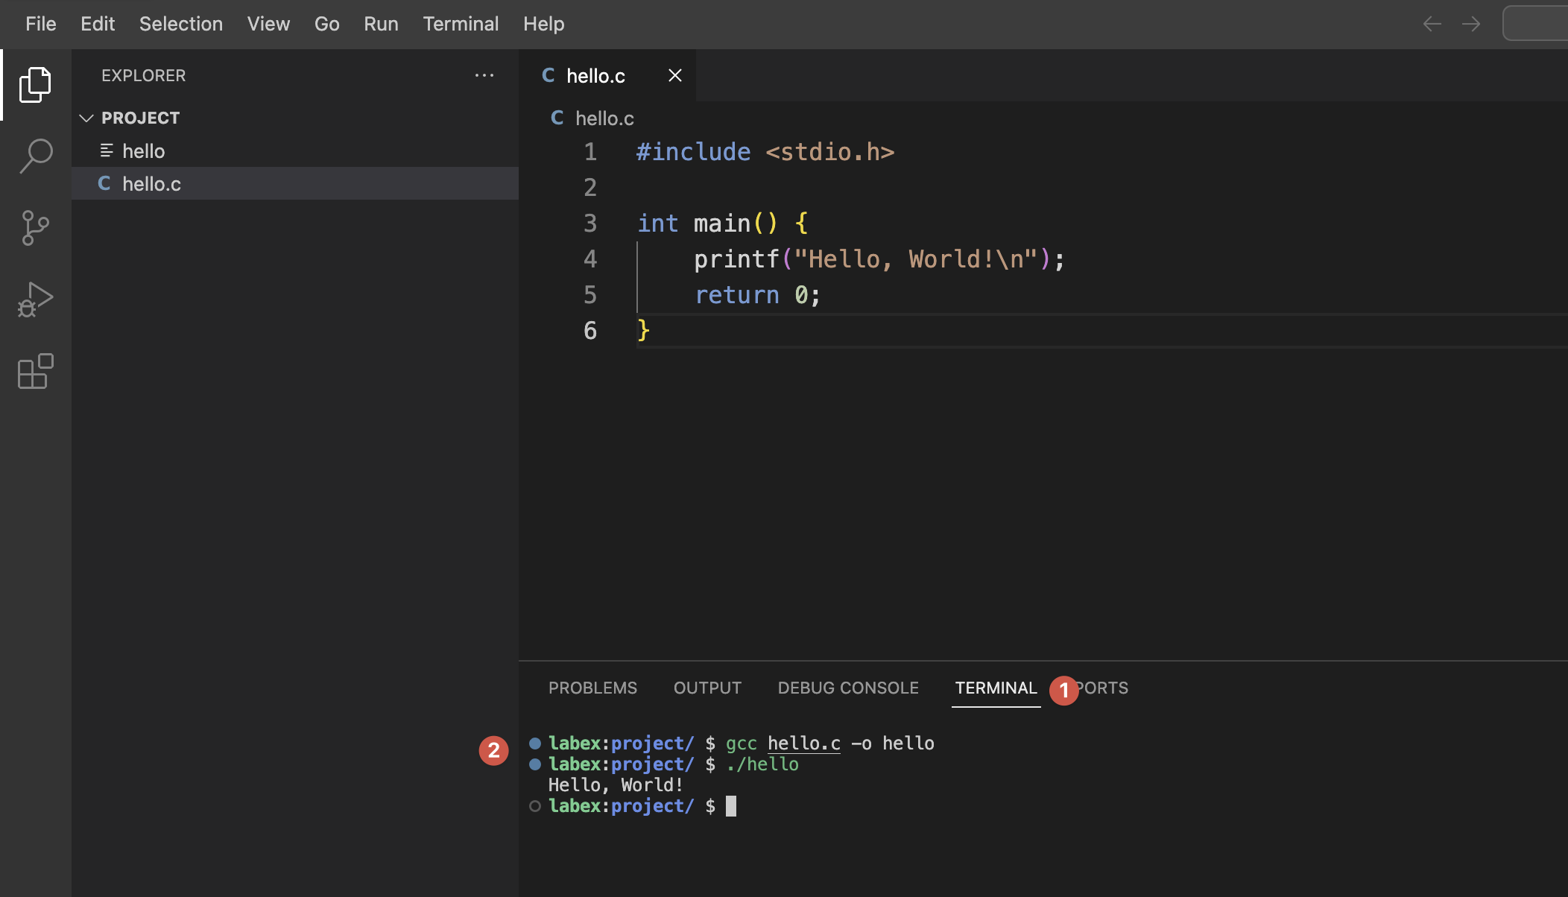Click the Run and Debug icon
Image resolution: width=1568 pixels, height=897 pixels.
(36, 299)
